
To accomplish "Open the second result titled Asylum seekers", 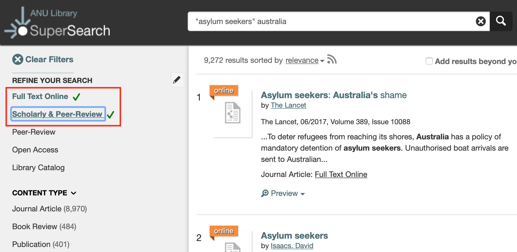I will (x=294, y=236).
